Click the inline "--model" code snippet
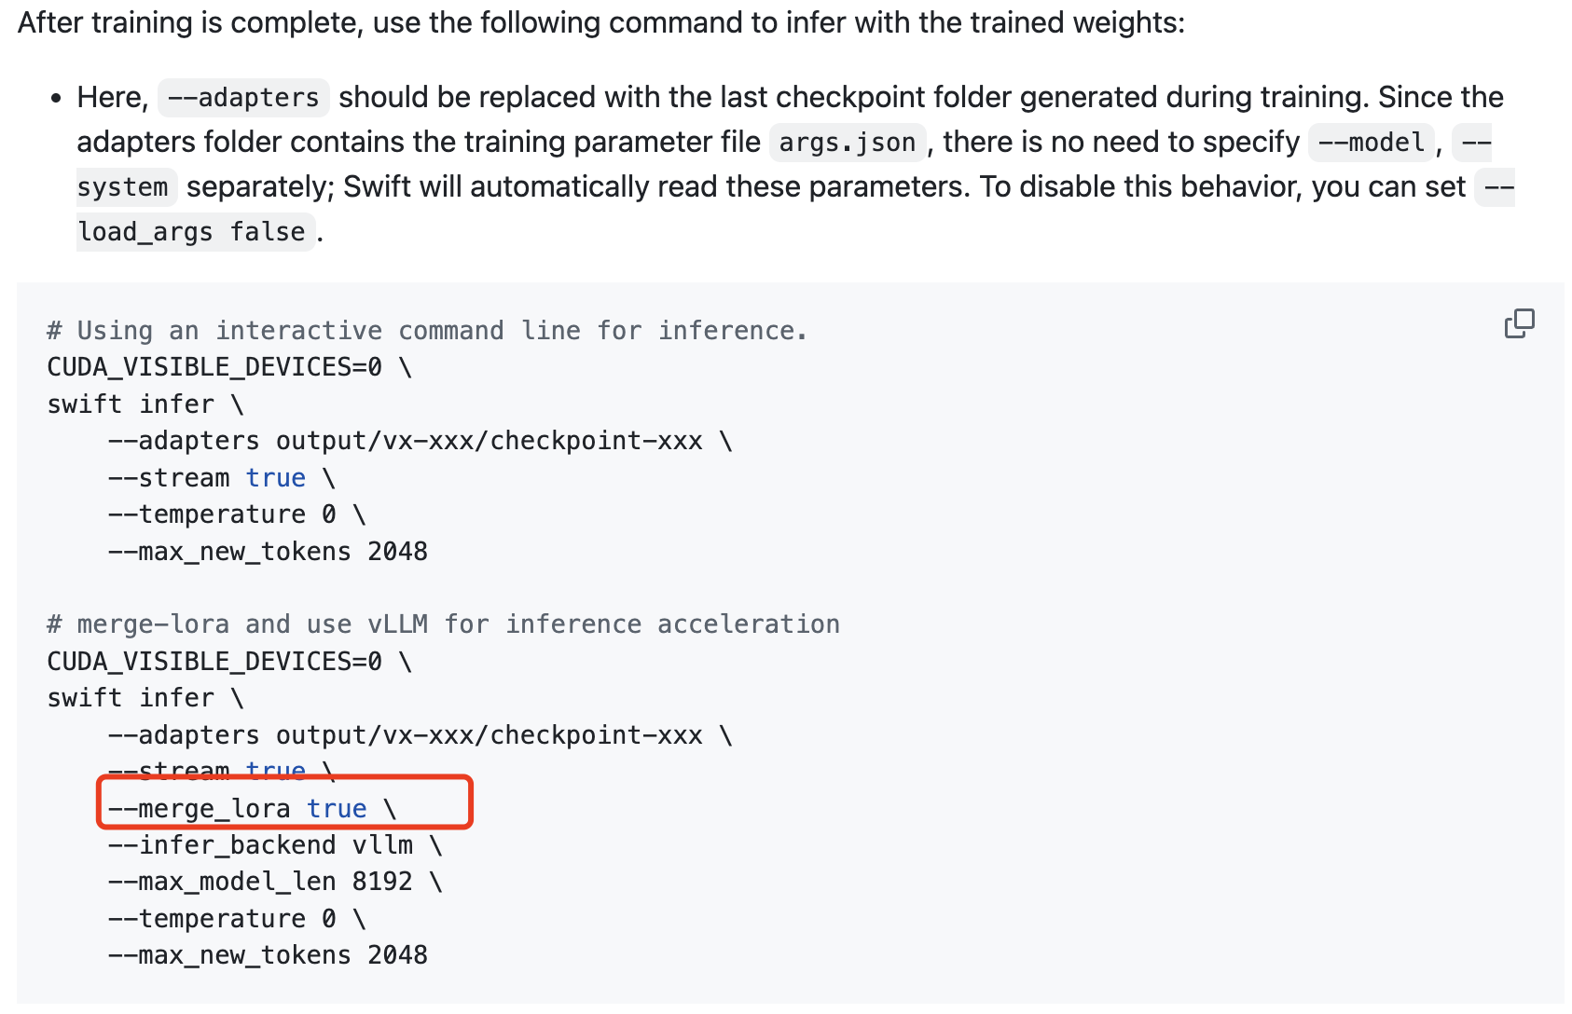 tap(1371, 143)
